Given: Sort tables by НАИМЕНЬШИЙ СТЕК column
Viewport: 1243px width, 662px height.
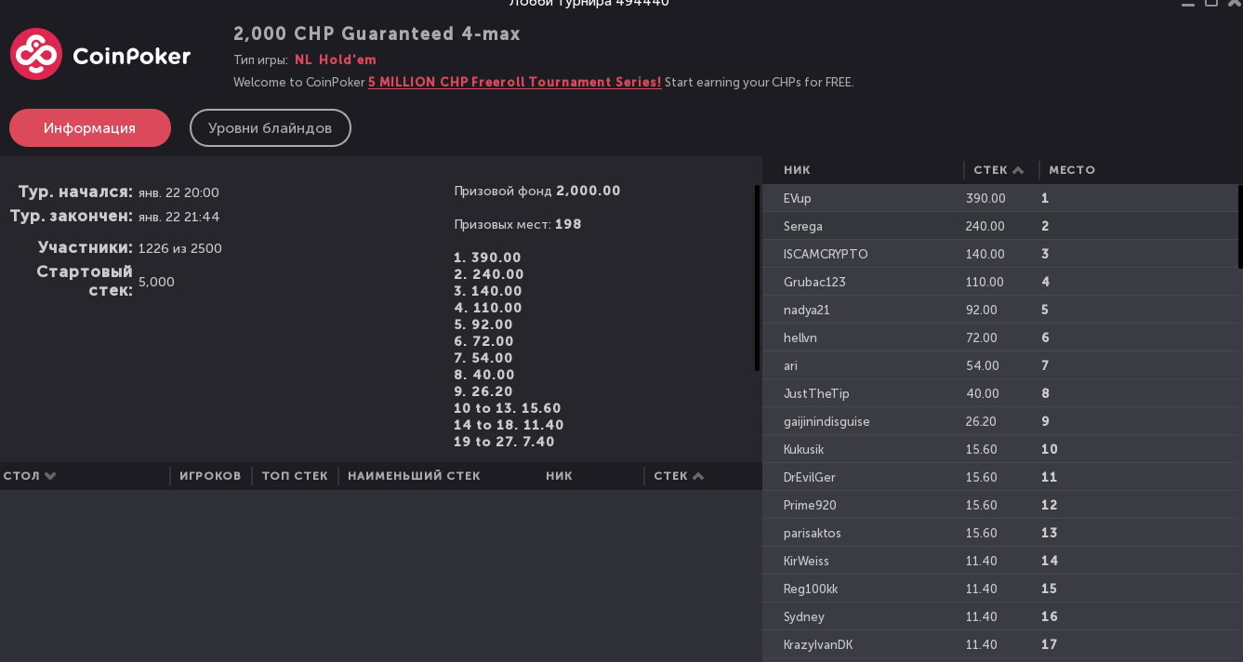Looking at the screenshot, I should tap(414, 476).
